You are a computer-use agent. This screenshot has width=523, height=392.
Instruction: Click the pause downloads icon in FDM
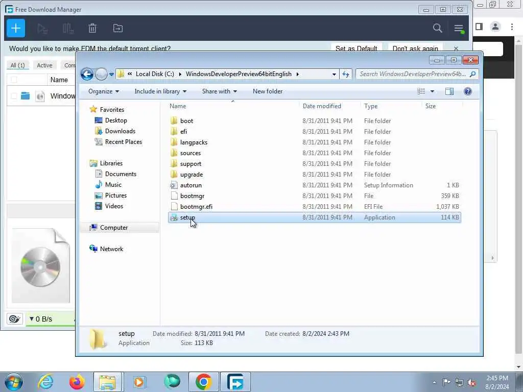click(68, 29)
